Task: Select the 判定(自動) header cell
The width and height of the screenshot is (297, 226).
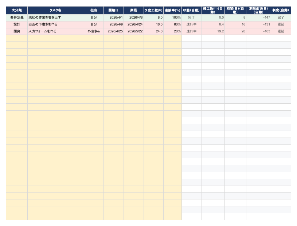Action: (x=281, y=10)
